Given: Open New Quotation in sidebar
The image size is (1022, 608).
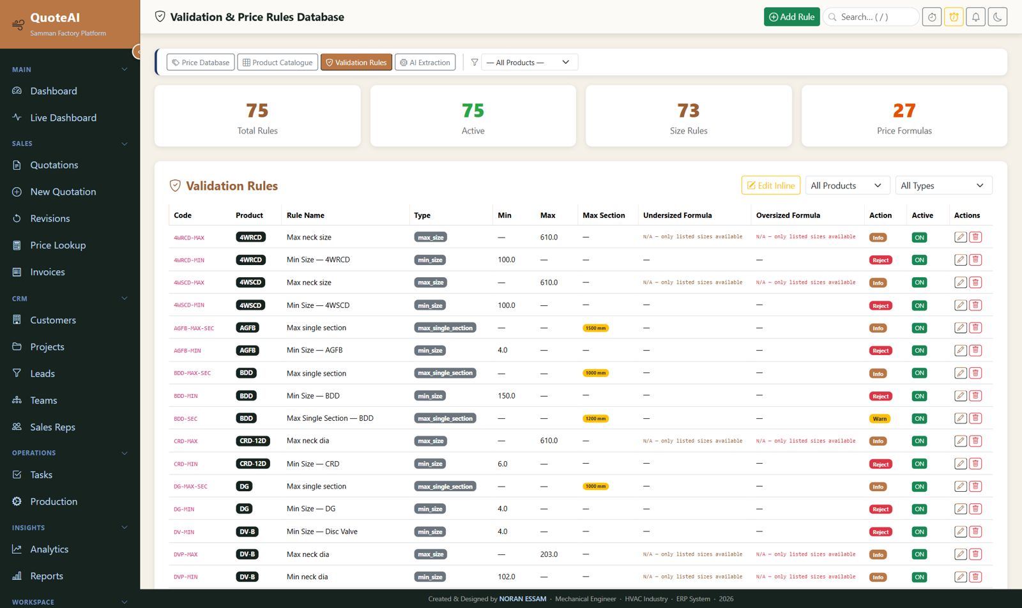Looking at the screenshot, I should click(x=63, y=192).
